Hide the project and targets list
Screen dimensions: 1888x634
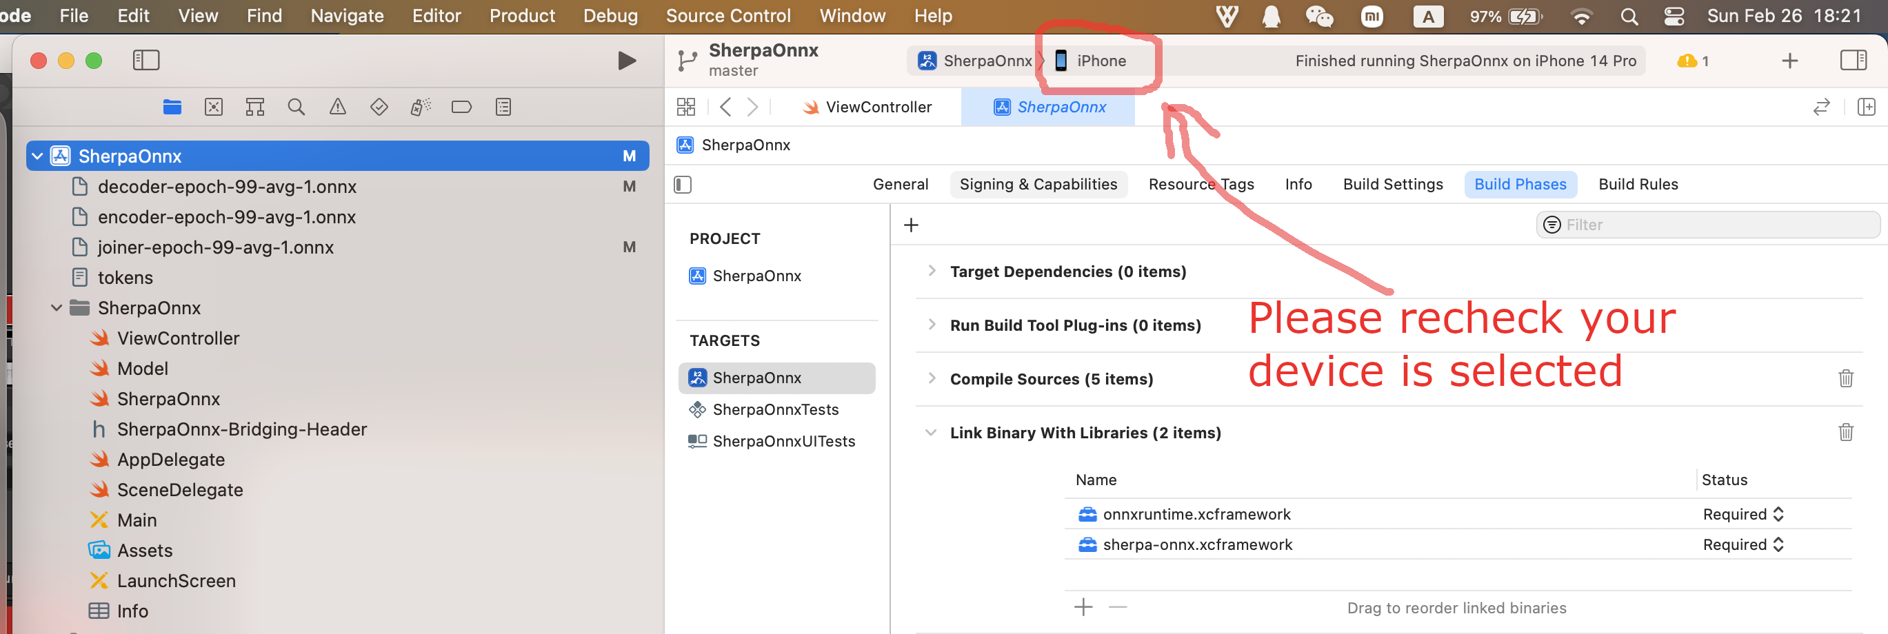tap(683, 185)
